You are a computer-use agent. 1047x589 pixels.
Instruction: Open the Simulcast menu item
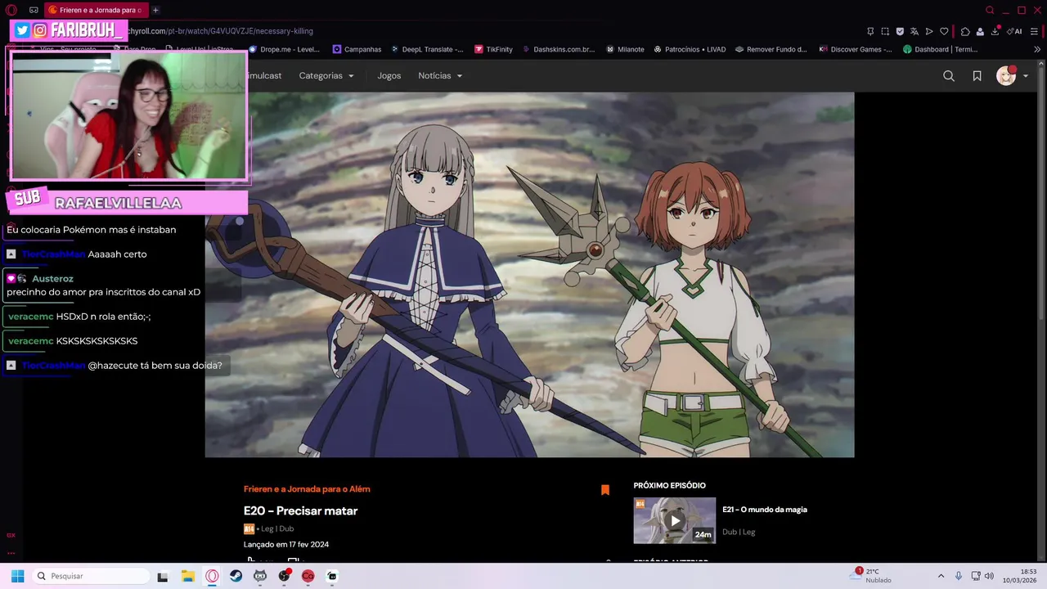tap(263, 75)
